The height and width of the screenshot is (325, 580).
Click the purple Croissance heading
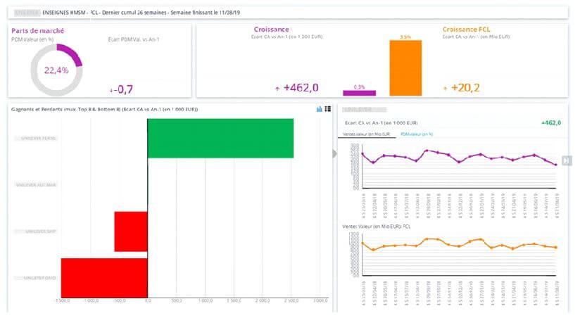click(271, 30)
